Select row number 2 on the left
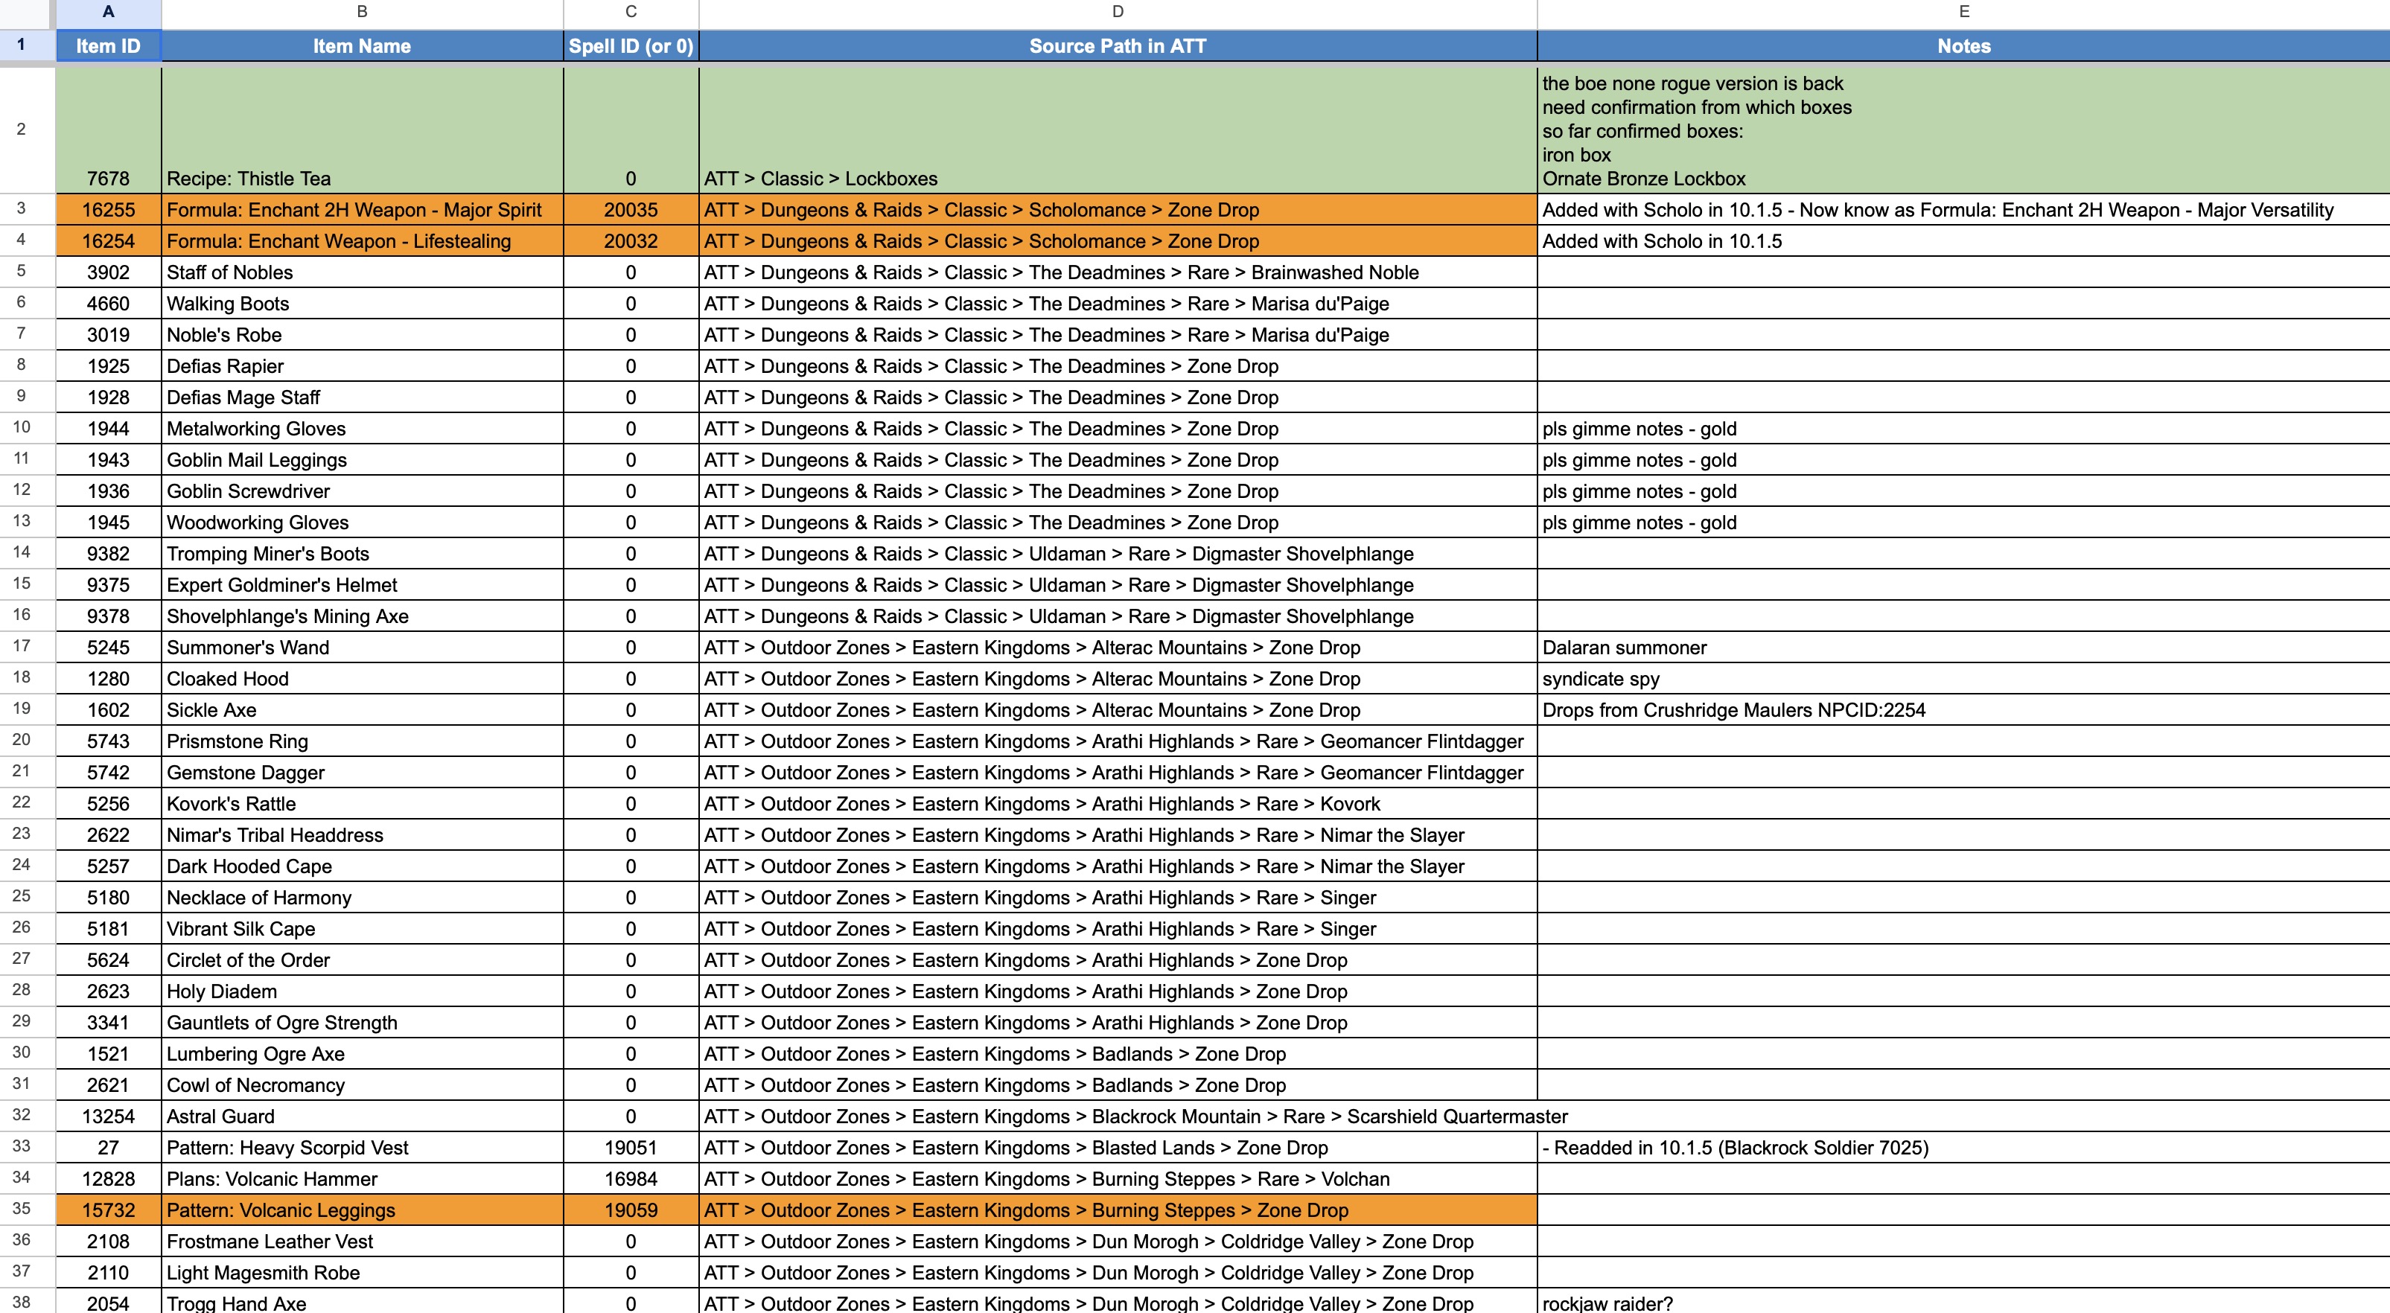This screenshot has width=2390, height=1313. [x=23, y=130]
